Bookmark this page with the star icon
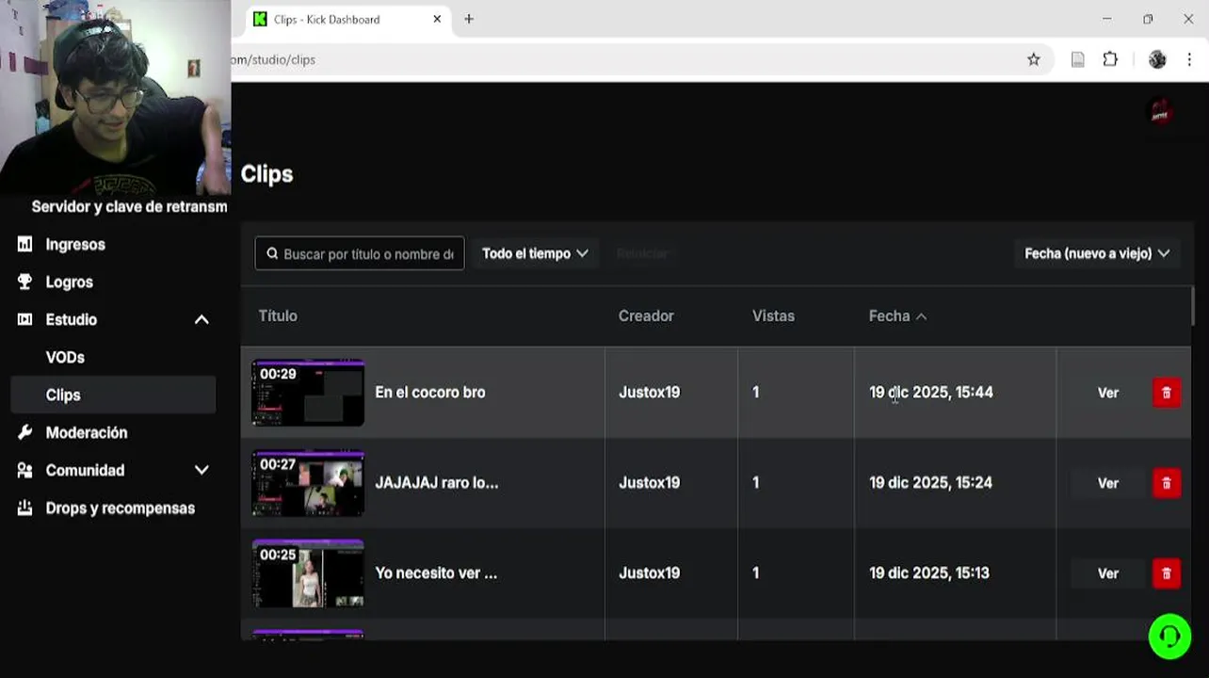This screenshot has width=1209, height=678. coord(1034,59)
